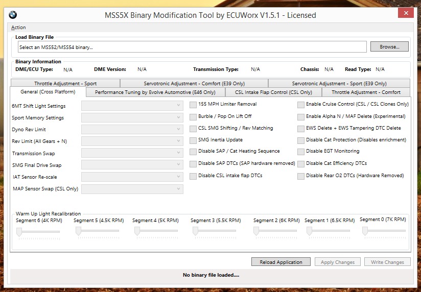Check Disable SAP DTCs (SAP hardware removed)
The width and height of the screenshot is (421, 292).
193,164
